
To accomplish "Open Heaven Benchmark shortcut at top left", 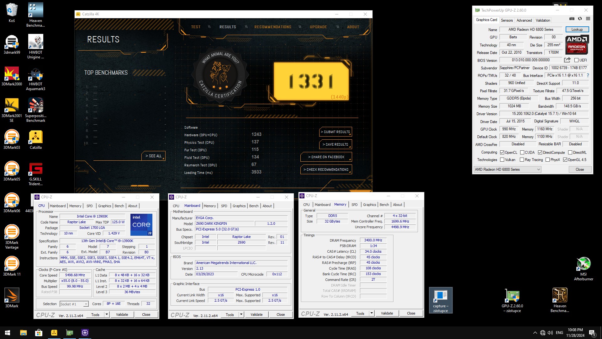I will click(x=35, y=15).
